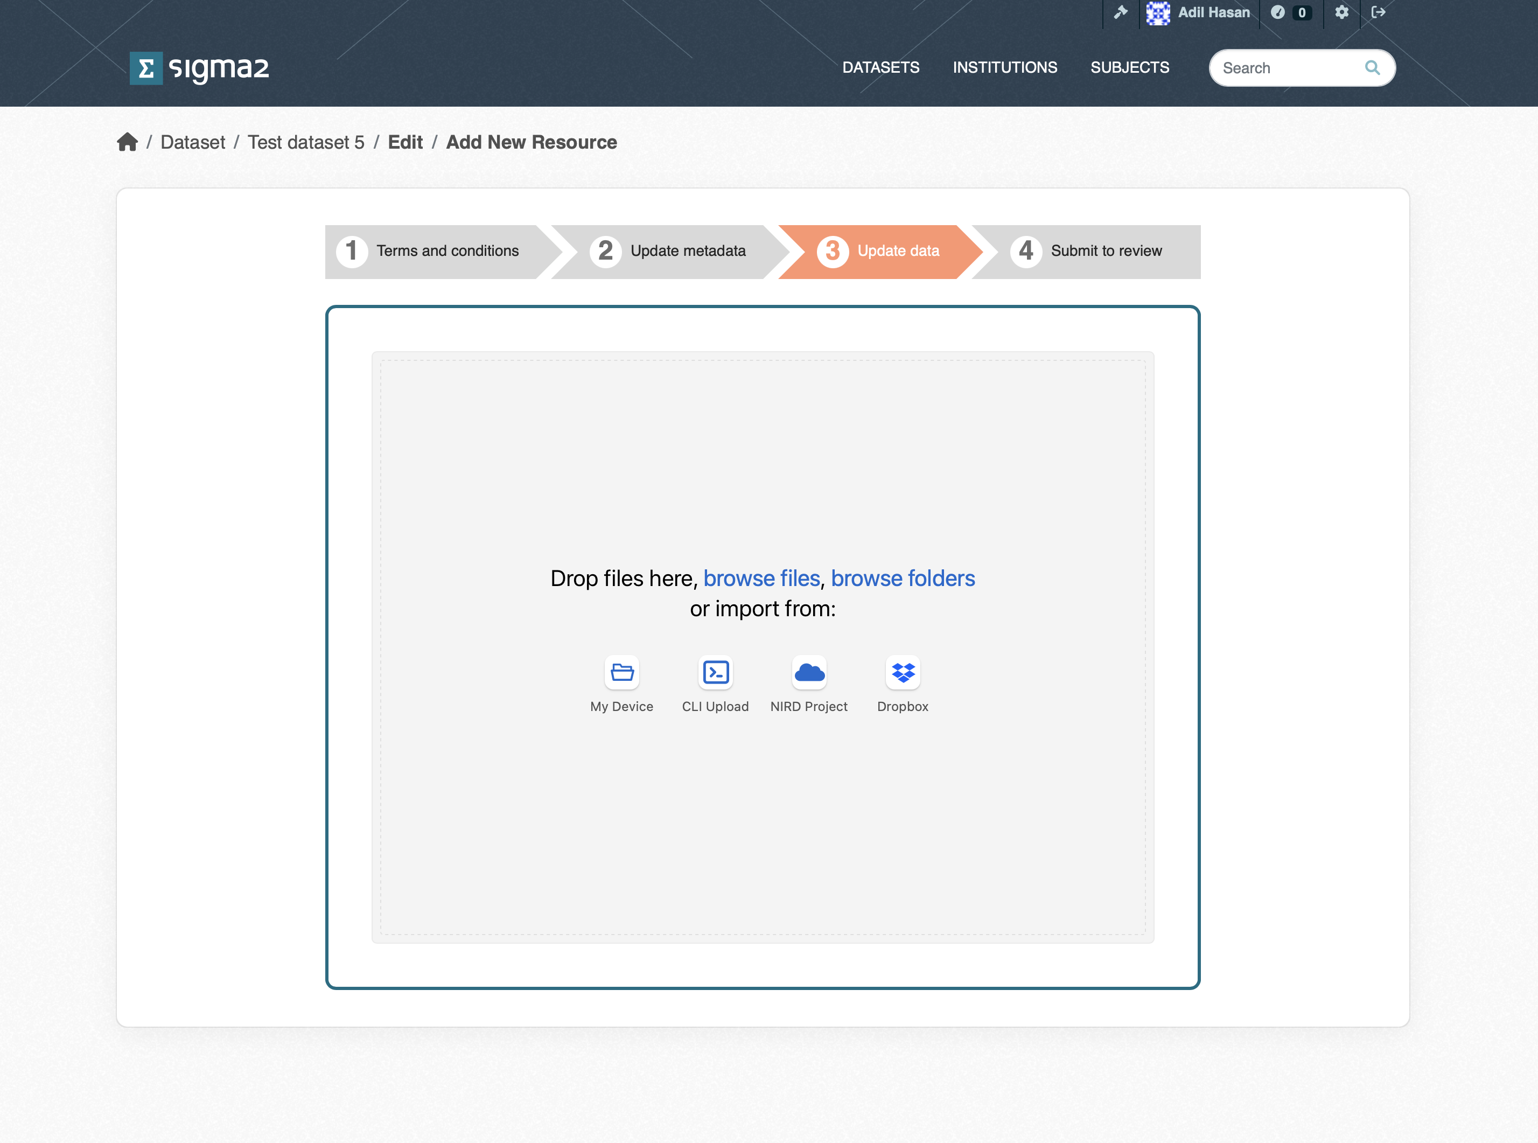The image size is (1538, 1143).
Task: Click the search magnifier icon
Action: click(x=1372, y=68)
